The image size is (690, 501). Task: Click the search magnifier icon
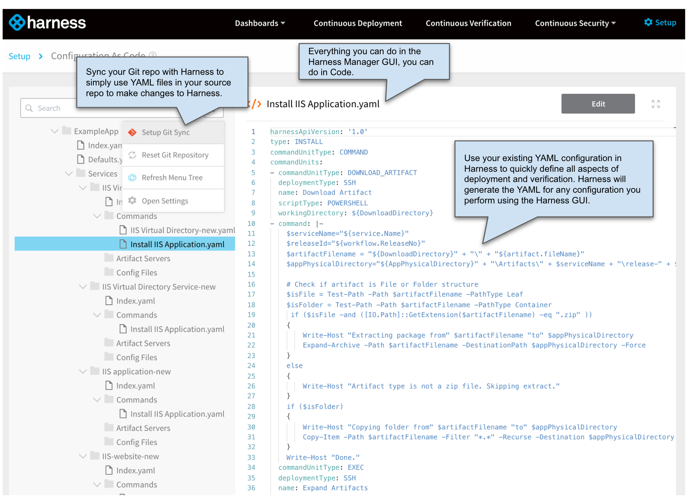tap(29, 108)
